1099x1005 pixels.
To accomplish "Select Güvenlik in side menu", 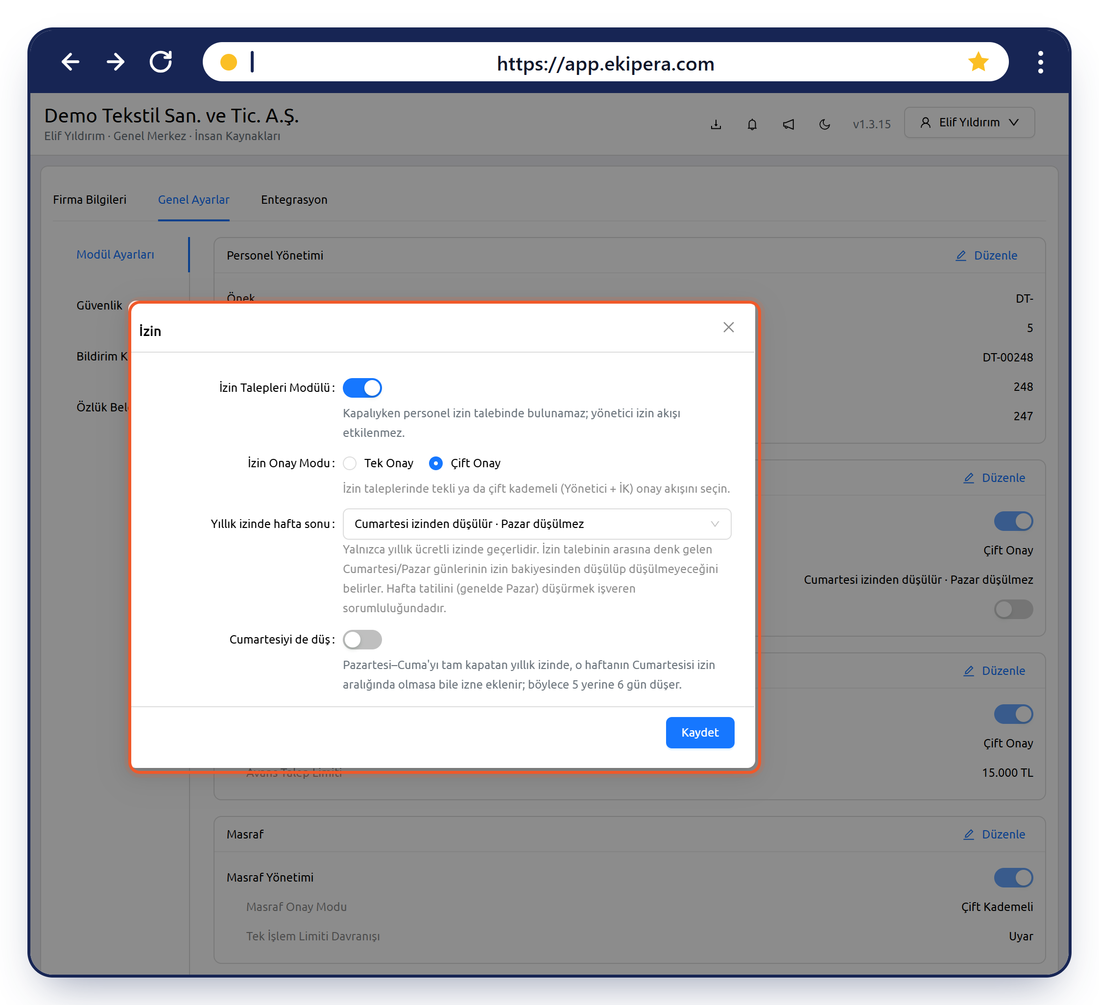I will [99, 305].
